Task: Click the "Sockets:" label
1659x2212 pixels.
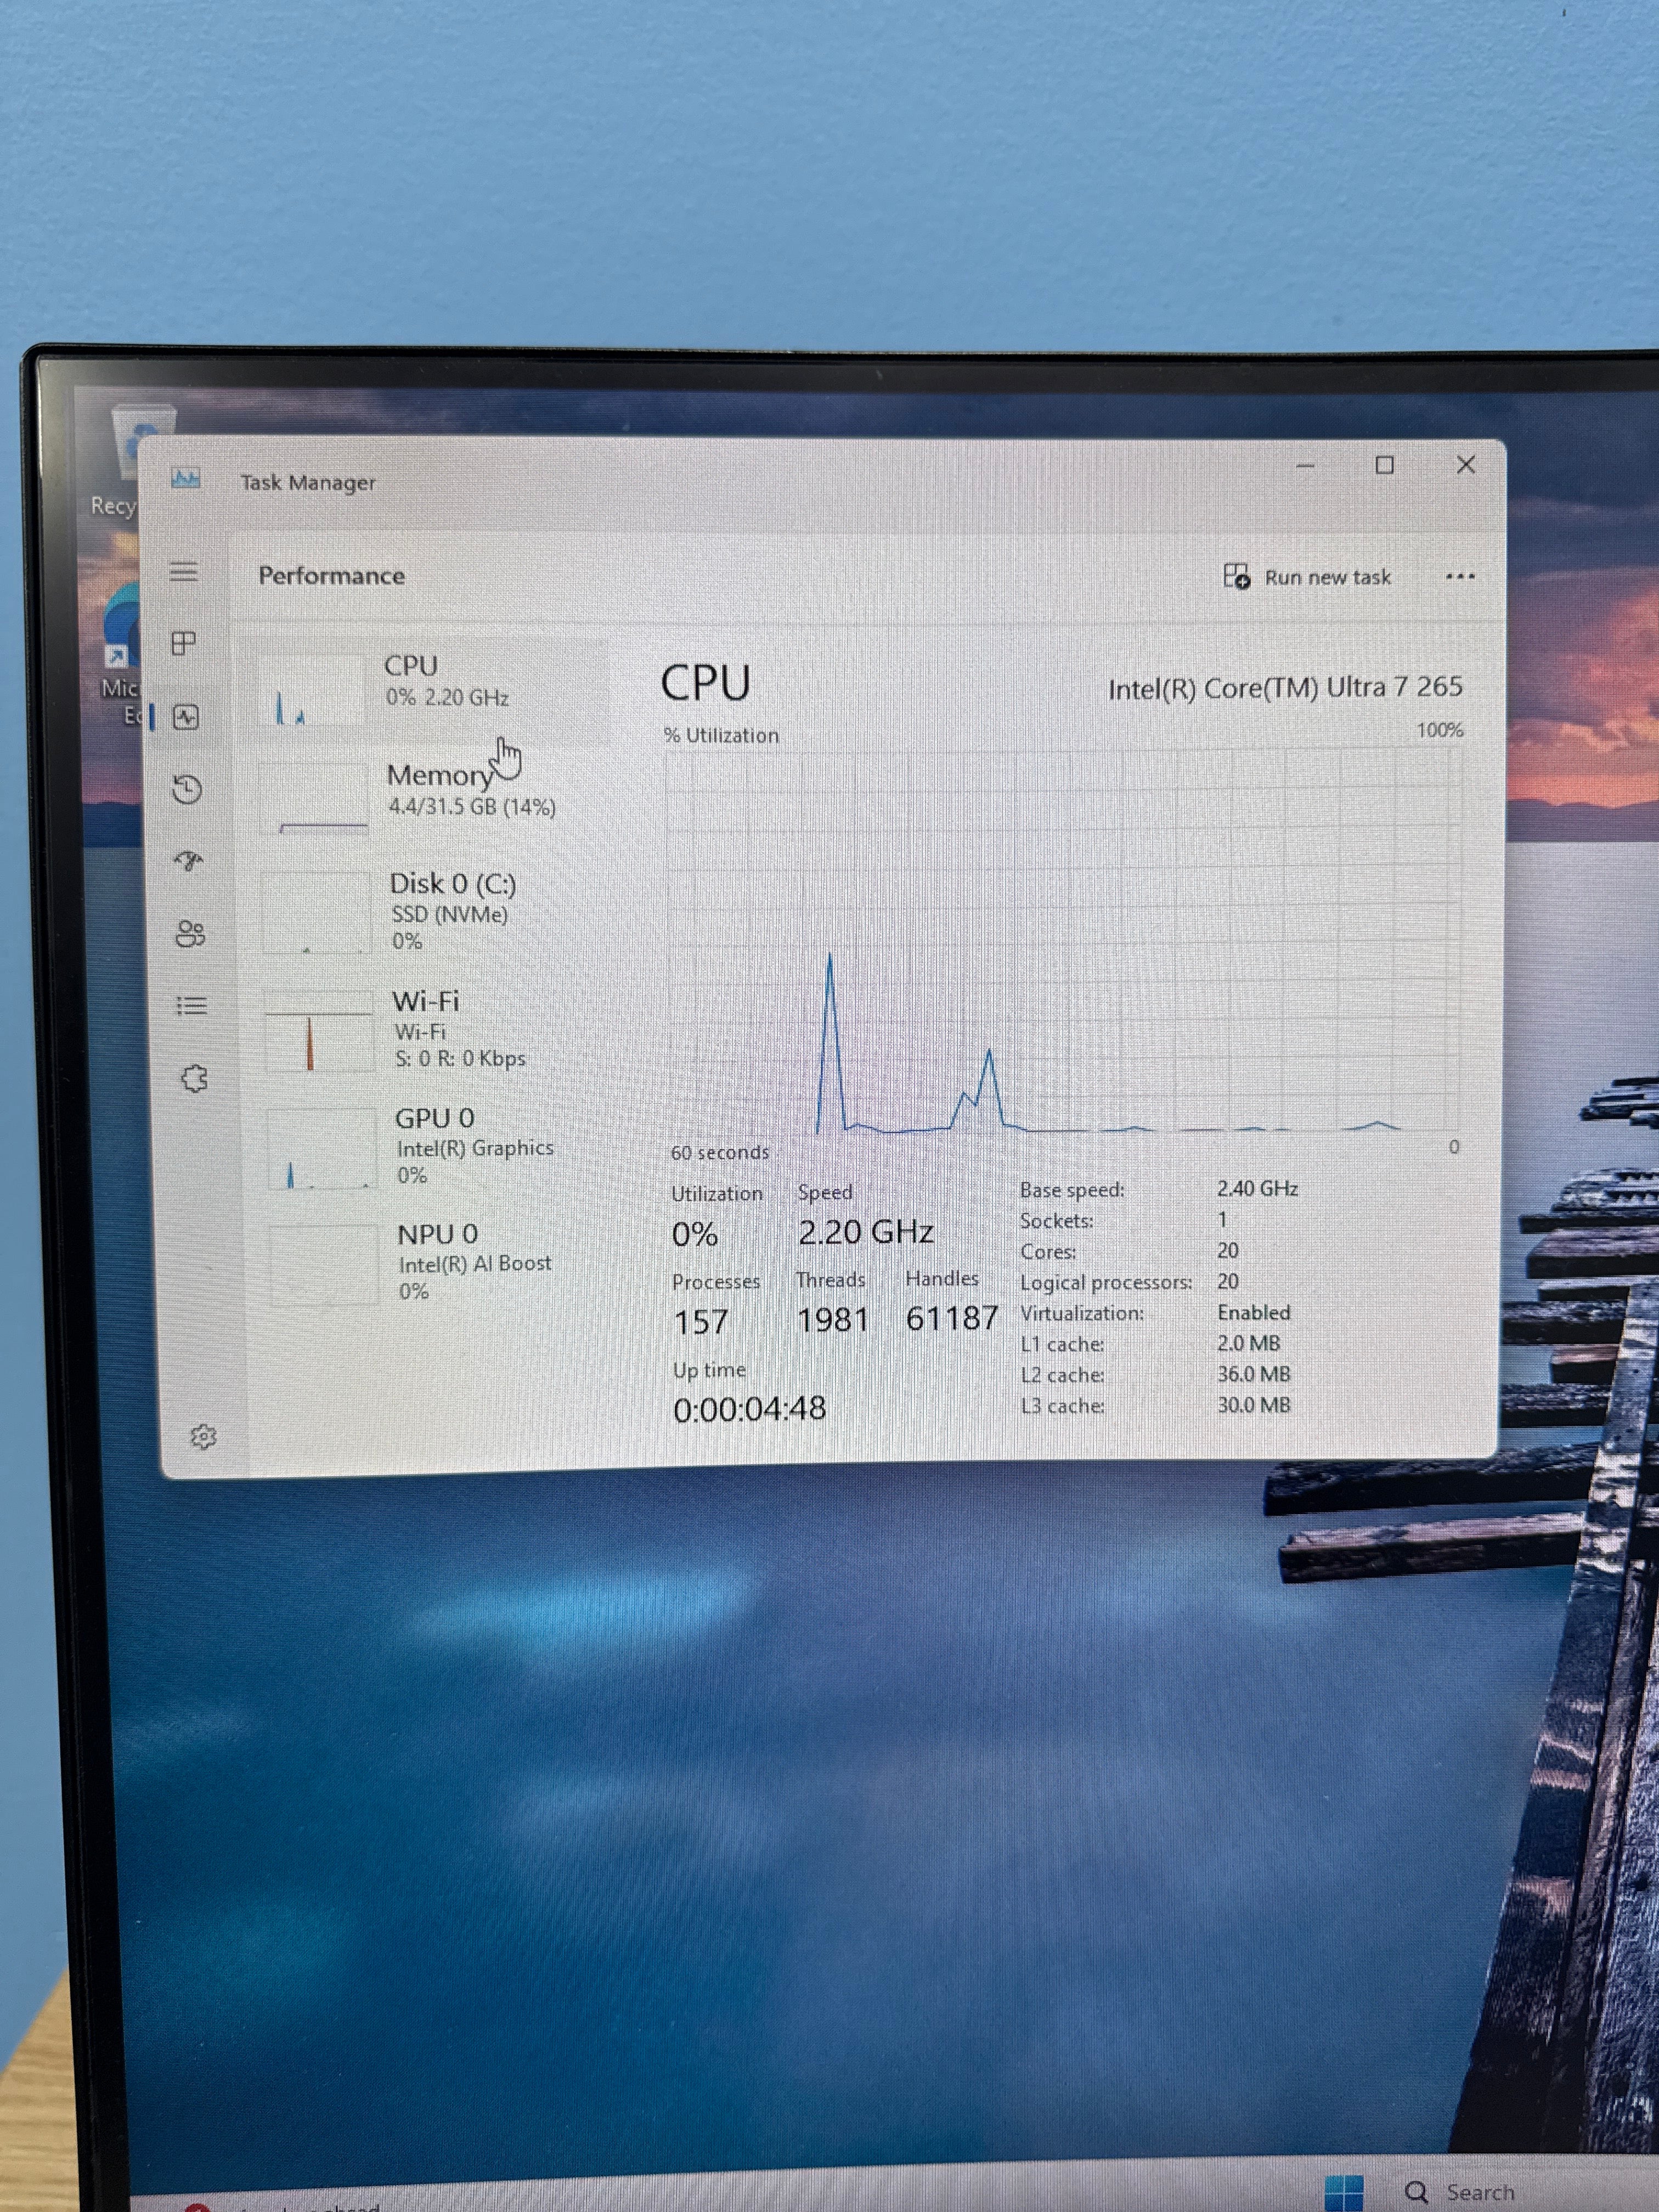Action: pyautogui.click(x=1056, y=1221)
